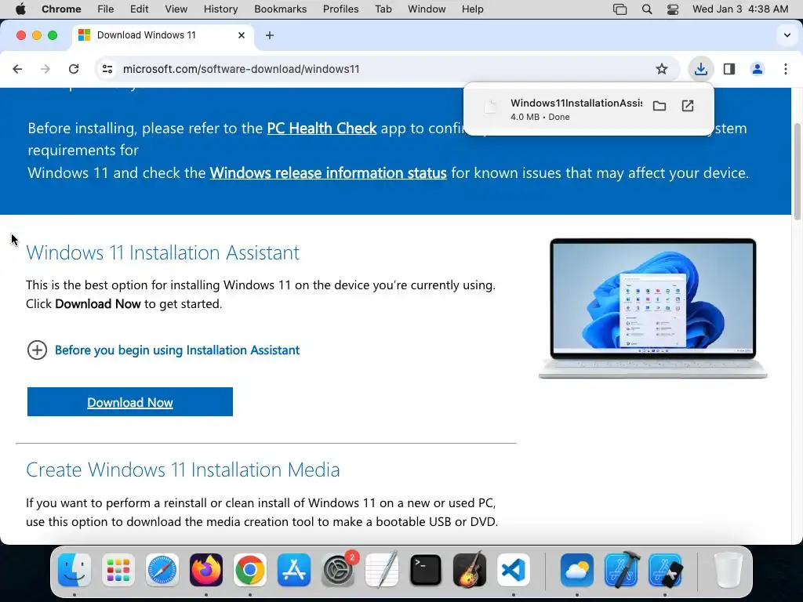Click the date and time in menu bar

coord(740,9)
